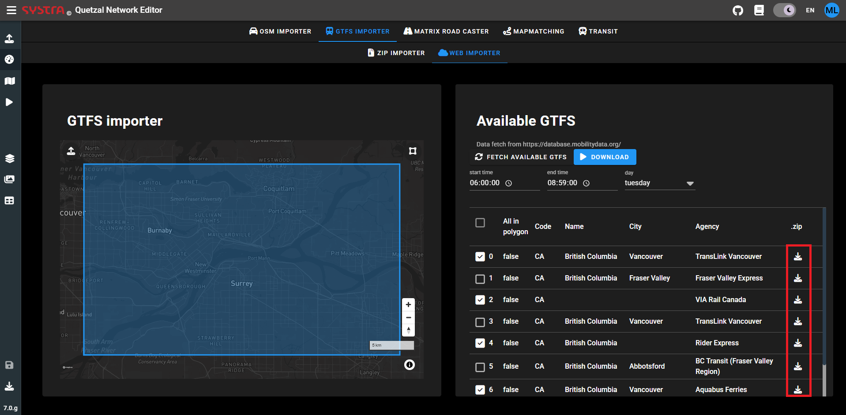Download zip for row 0 TransLink Vancouver
Image resolution: width=846 pixels, height=415 pixels.
798,257
